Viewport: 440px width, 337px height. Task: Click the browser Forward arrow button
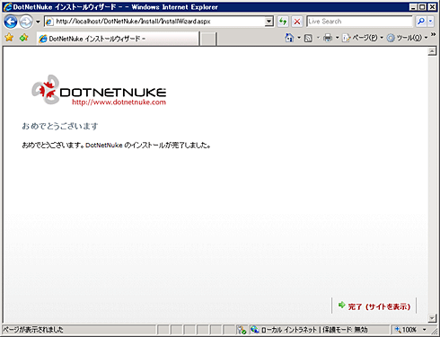[x=26, y=22]
